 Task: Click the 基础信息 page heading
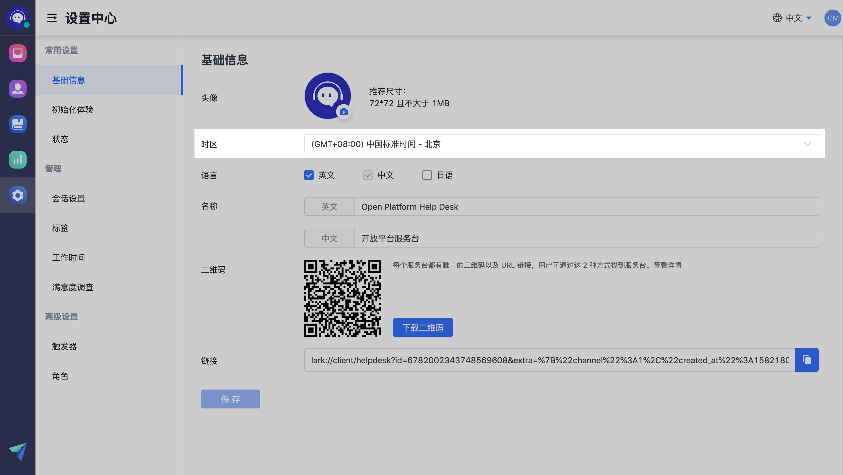click(225, 60)
